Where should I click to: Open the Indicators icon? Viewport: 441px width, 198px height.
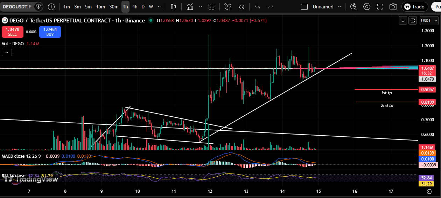pos(190,7)
